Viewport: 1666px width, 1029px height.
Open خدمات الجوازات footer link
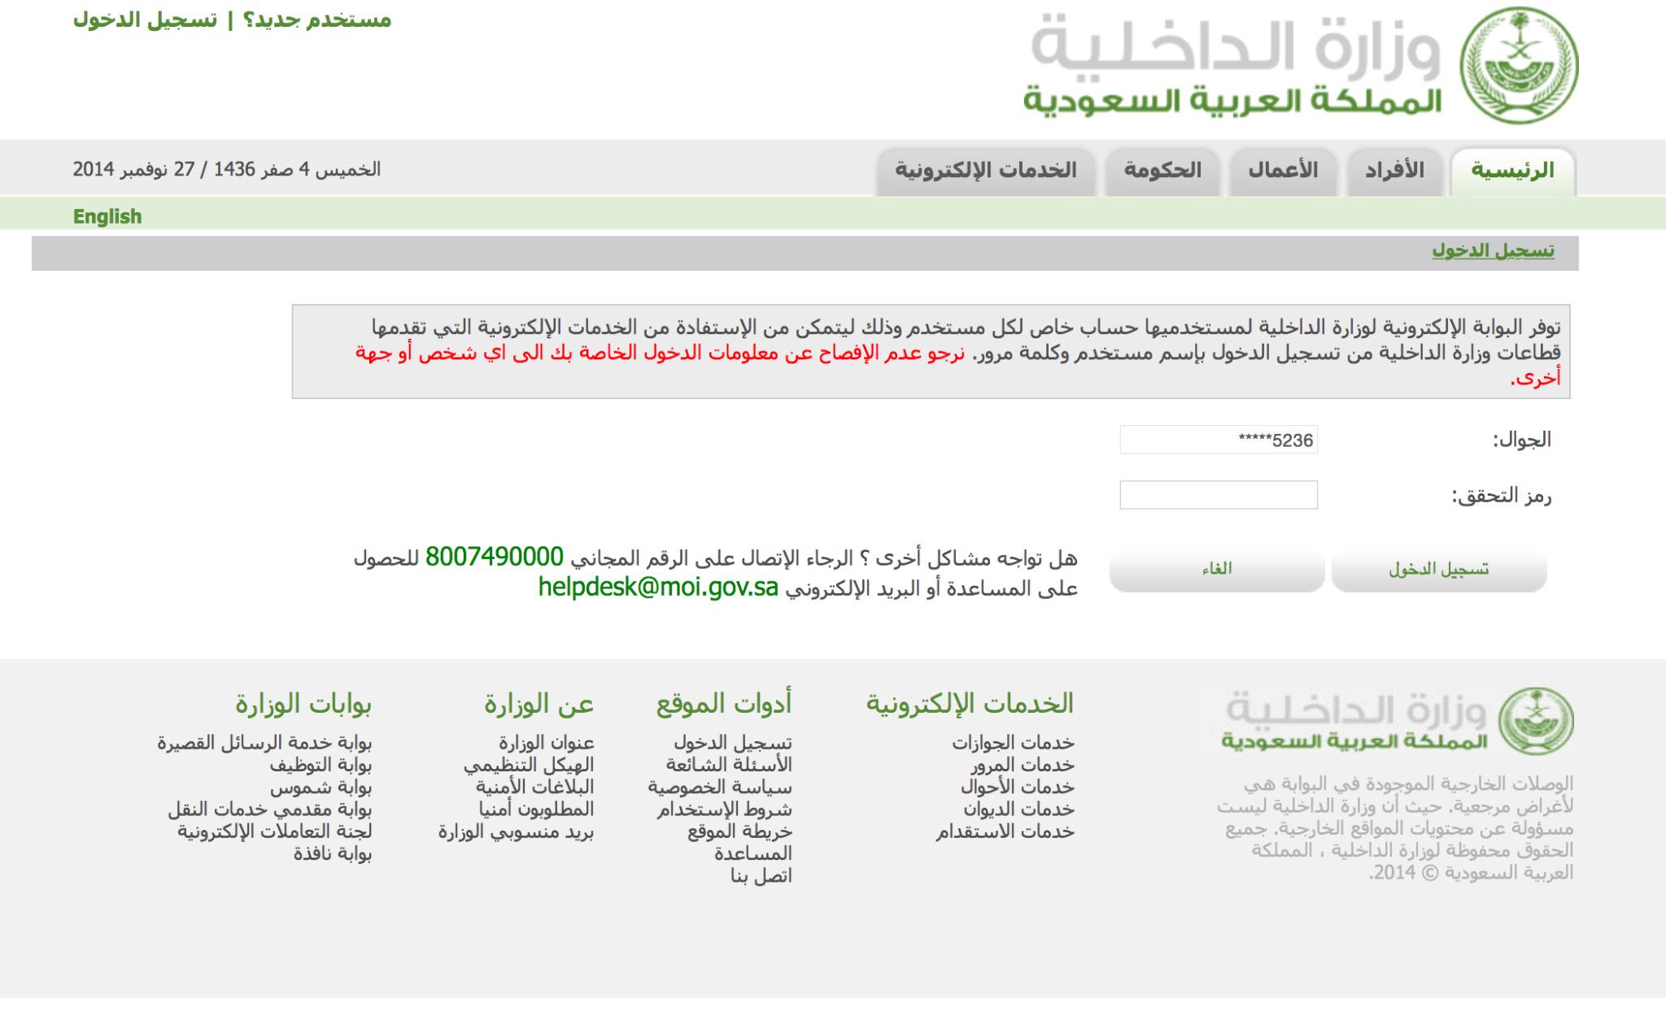click(x=1013, y=743)
